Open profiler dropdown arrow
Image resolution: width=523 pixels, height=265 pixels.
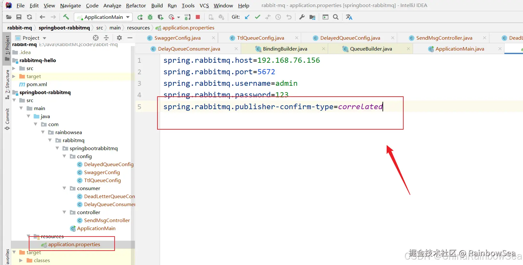(x=179, y=17)
